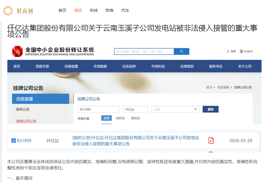Viewport: 265px width, 183px height.
Task: Click the stock code field containing 831999
Action: click(98, 109)
